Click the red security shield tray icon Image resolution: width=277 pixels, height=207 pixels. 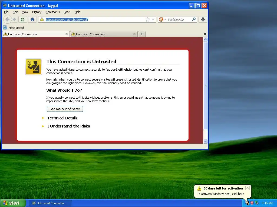(x=252, y=203)
